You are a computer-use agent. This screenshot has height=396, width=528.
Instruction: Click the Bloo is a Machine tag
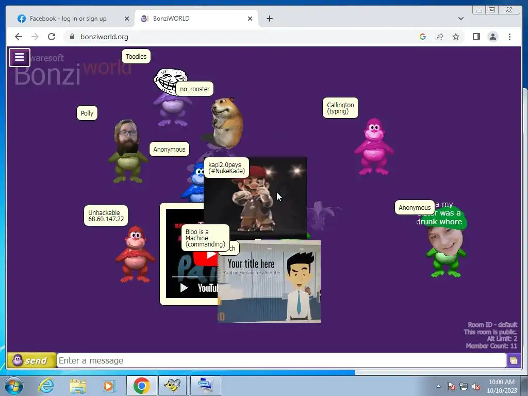[205, 238]
